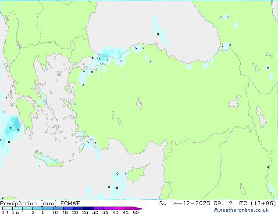This screenshot has width=278, height=214.
Task: Select the 40–45 mm pink legend swatch
Action: click(x=119, y=208)
